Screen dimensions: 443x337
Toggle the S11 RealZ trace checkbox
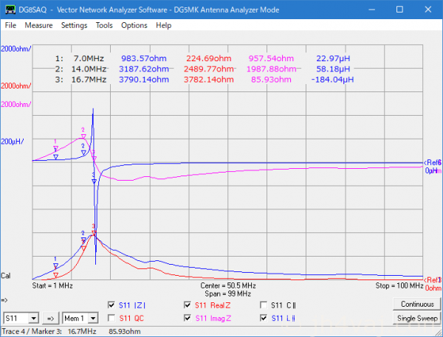click(x=187, y=305)
